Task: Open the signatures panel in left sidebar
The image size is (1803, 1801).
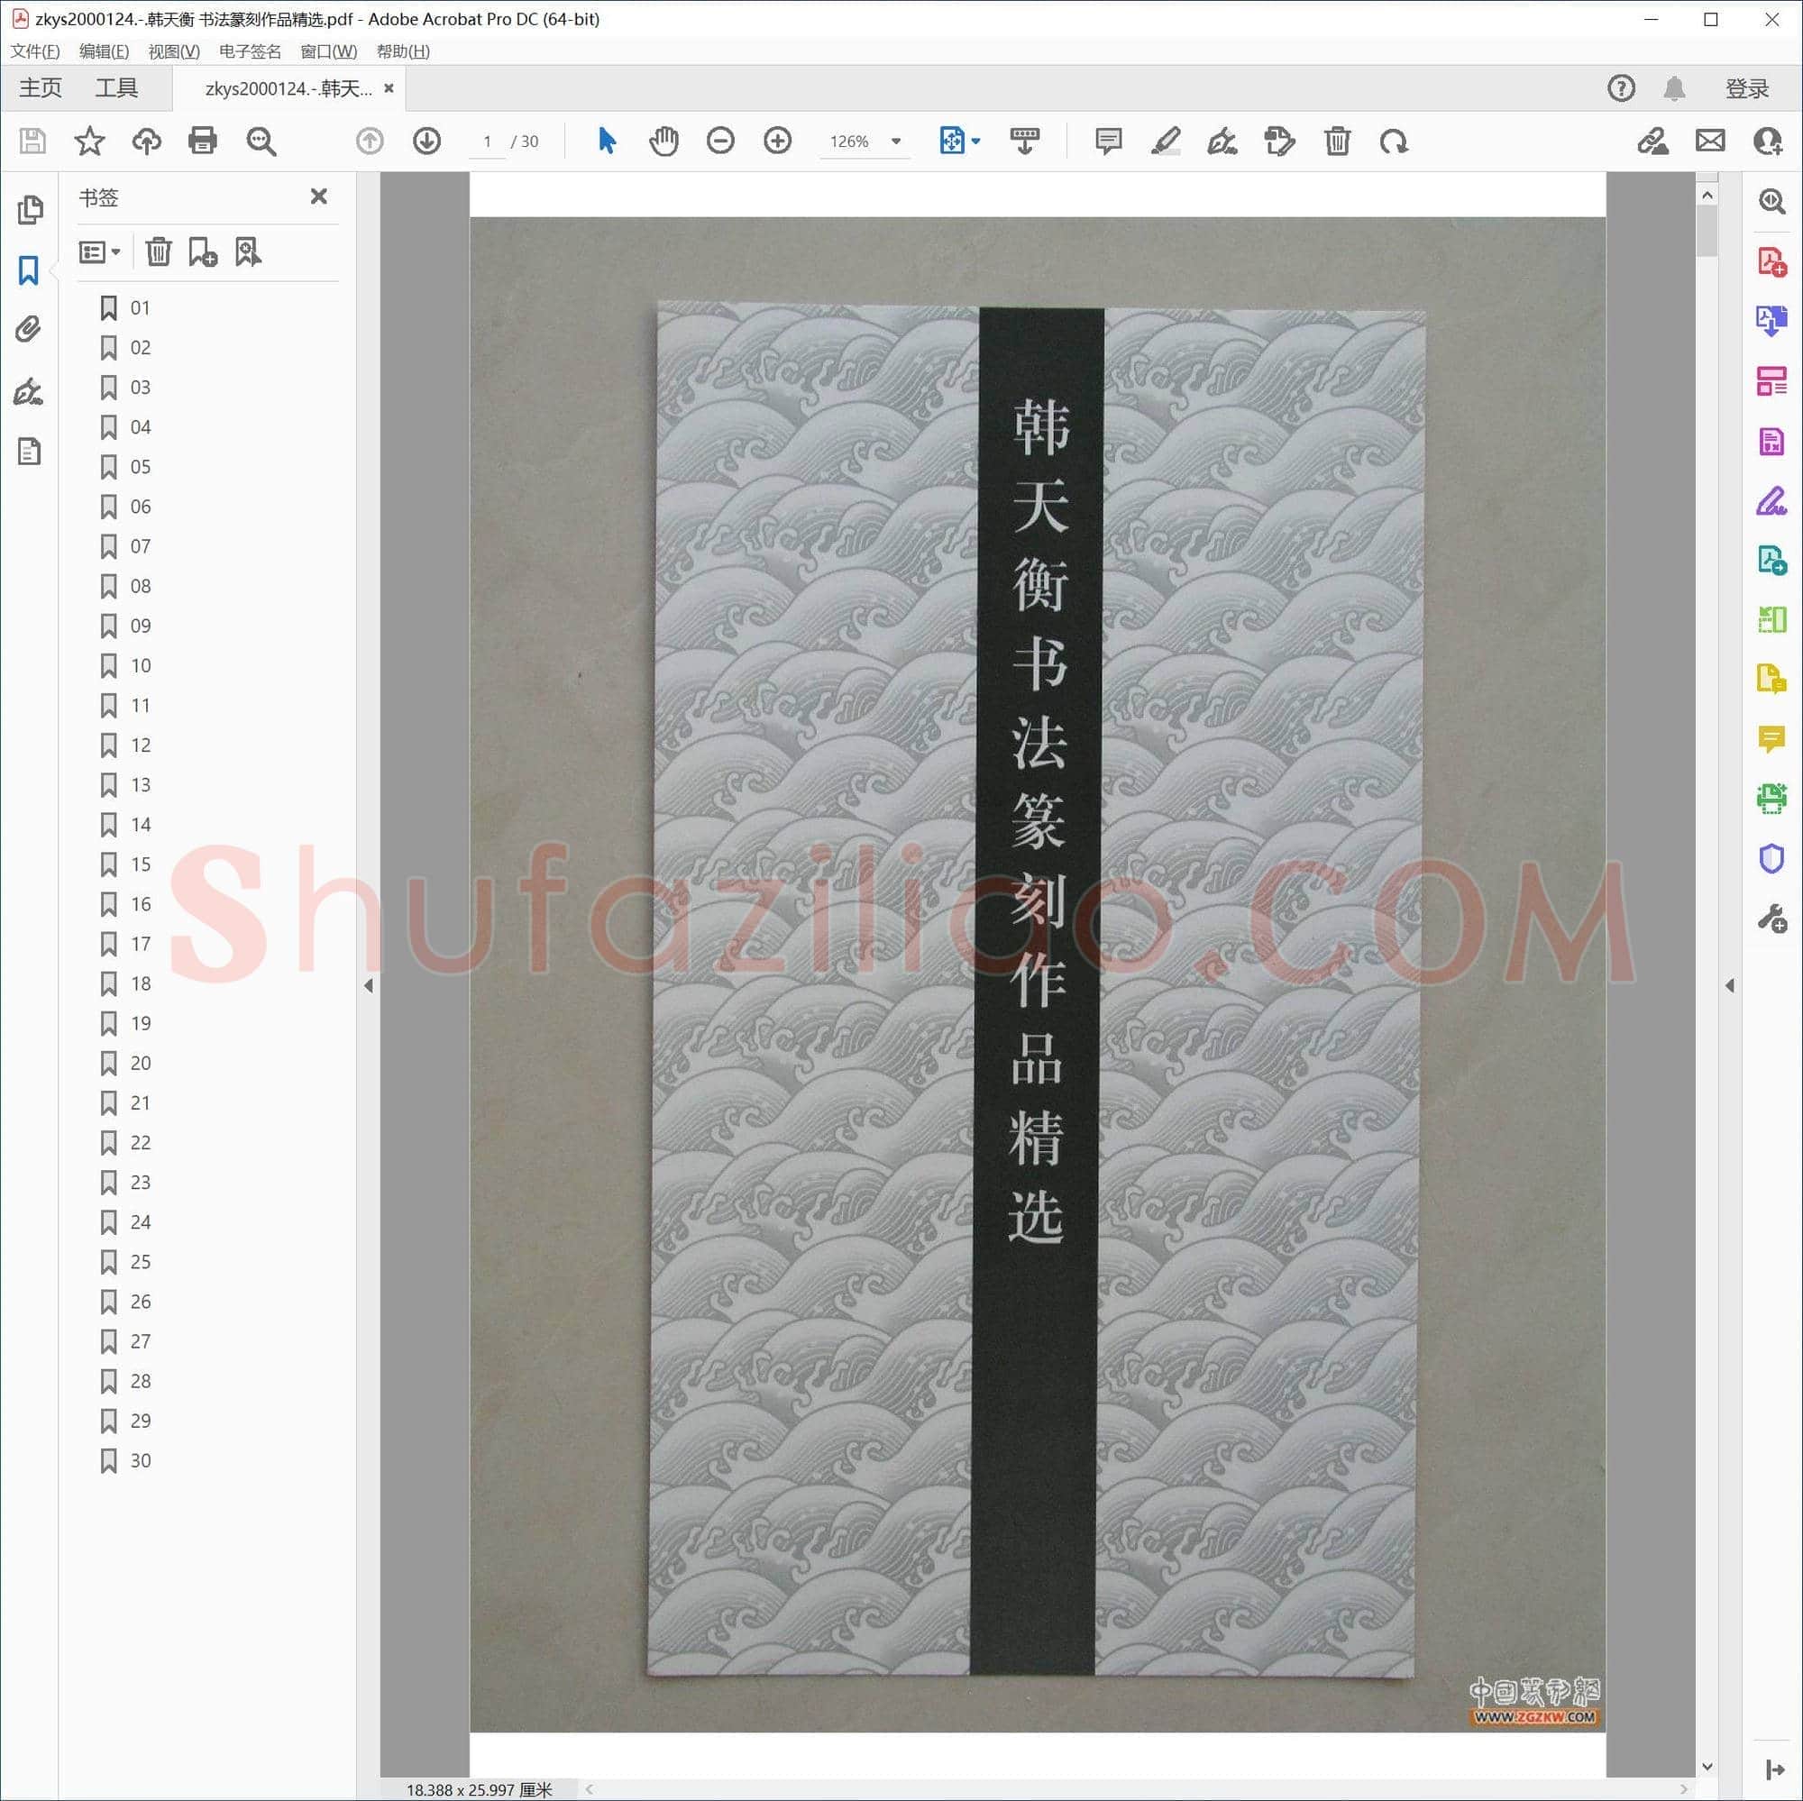Action: 29,391
